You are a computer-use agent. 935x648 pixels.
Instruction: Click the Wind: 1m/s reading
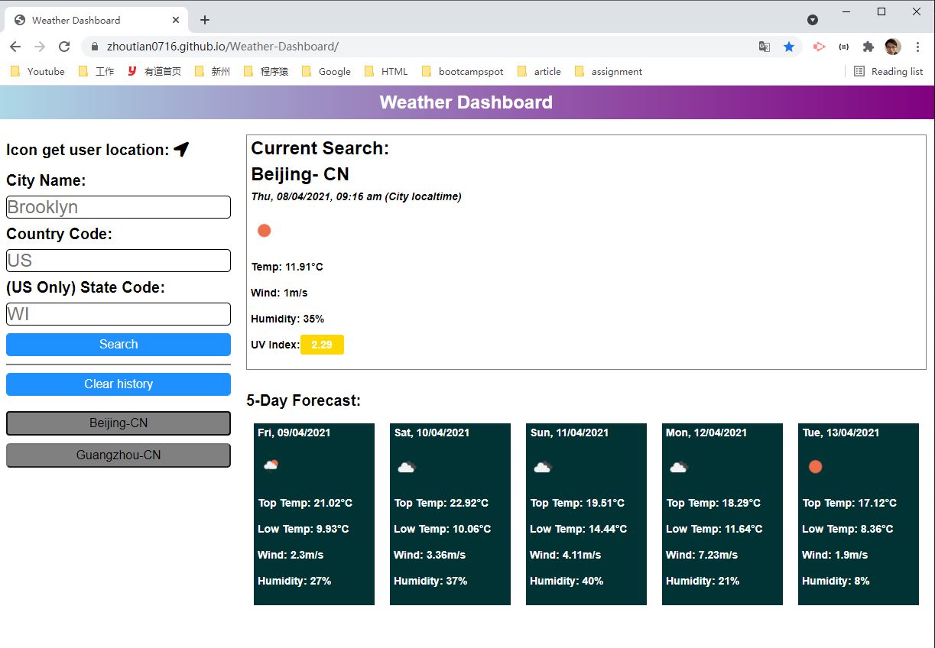click(x=279, y=293)
